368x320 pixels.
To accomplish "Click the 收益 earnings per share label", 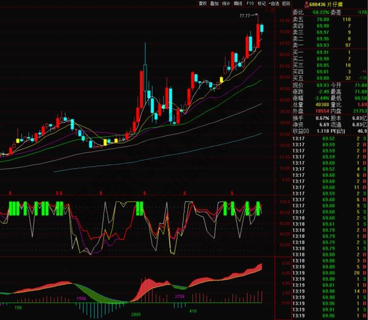I will click(300, 130).
